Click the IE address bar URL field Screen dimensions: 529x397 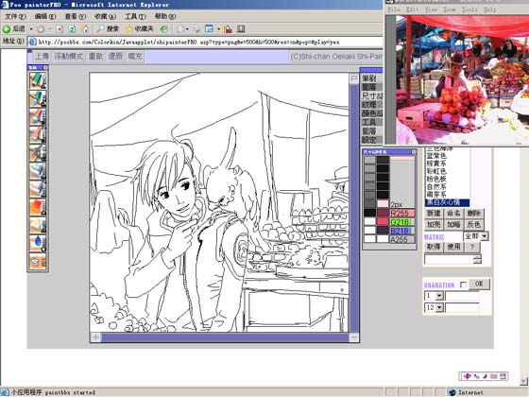(x=205, y=42)
